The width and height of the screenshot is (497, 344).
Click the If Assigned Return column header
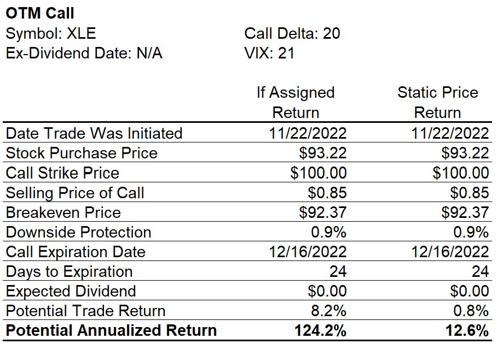pyautogui.click(x=296, y=102)
